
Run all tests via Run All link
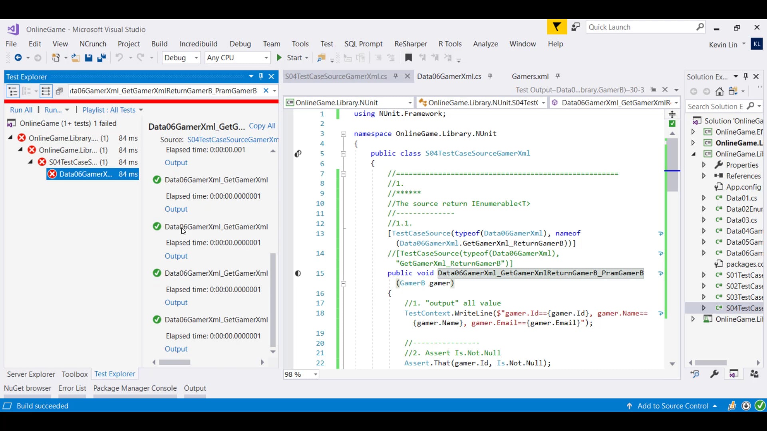[21, 110]
